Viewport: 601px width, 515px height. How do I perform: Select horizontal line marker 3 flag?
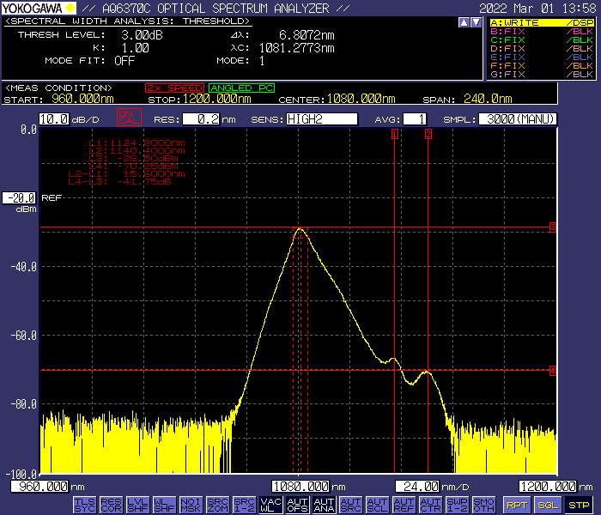[552, 227]
